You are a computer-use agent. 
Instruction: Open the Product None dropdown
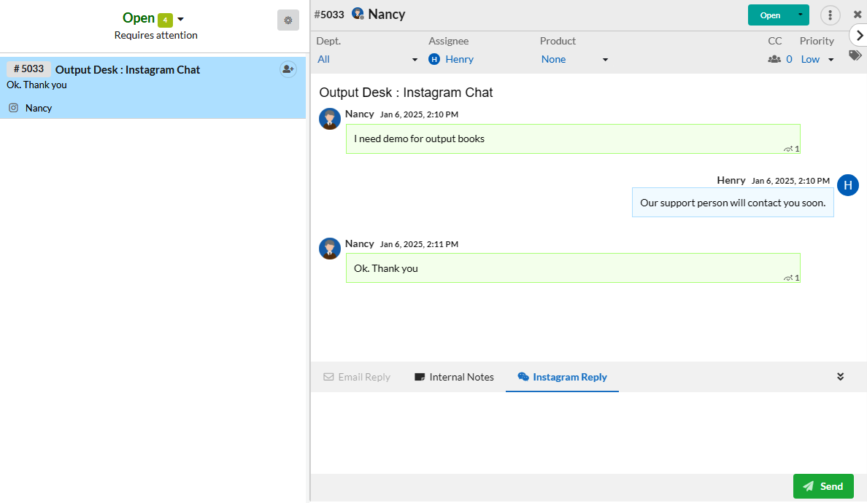point(574,60)
